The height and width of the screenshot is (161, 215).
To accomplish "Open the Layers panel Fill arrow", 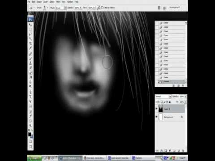I will tap(185, 102).
